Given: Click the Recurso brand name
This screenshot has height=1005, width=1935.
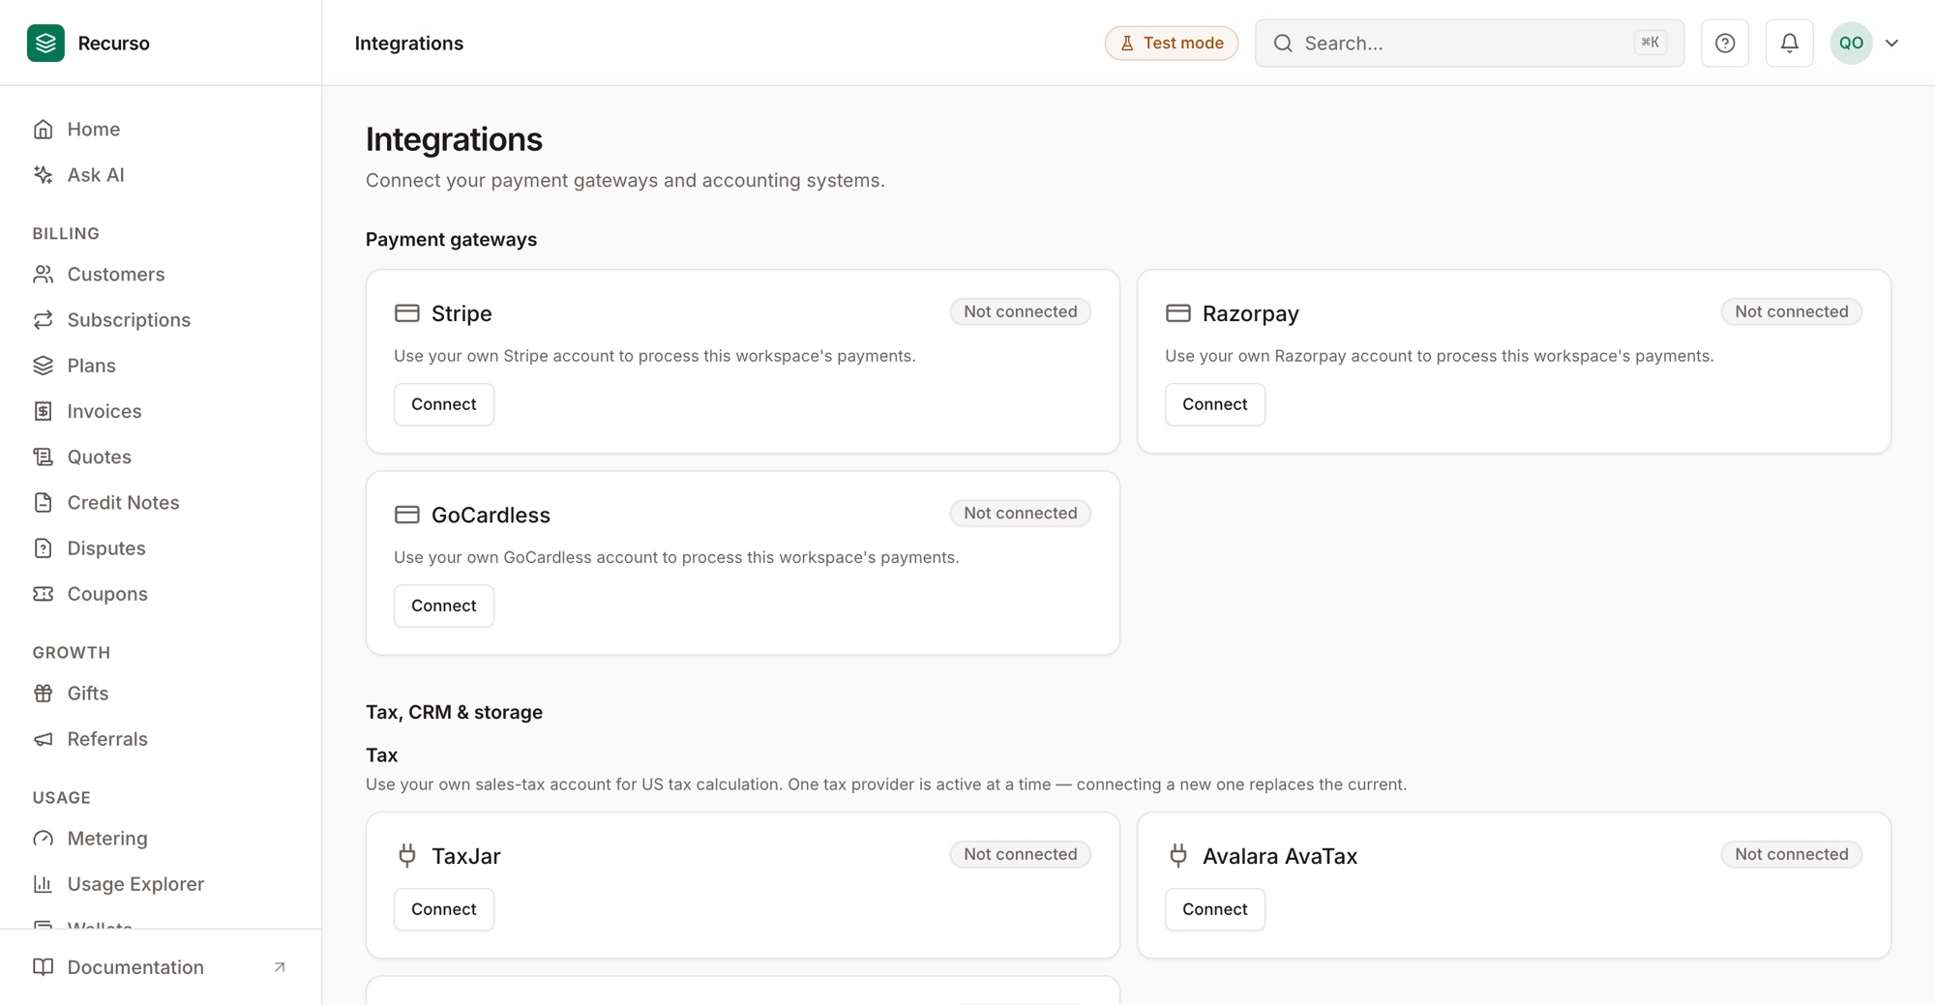Looking at the screenshot, I should point(113,43).
